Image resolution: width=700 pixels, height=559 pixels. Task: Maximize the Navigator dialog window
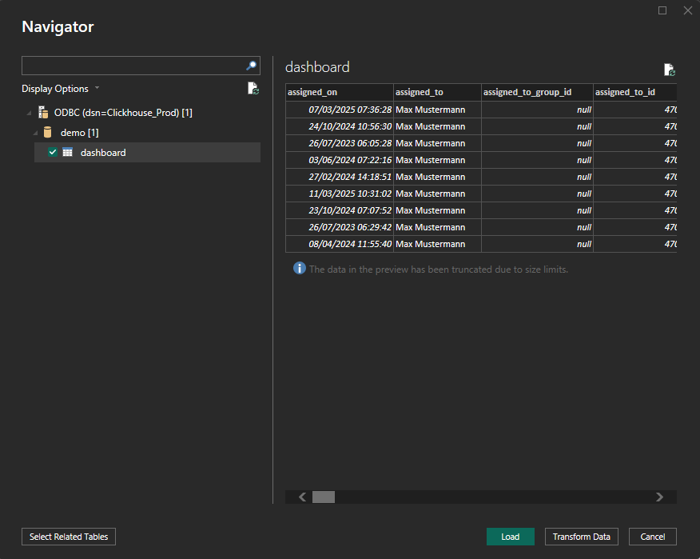662,10
